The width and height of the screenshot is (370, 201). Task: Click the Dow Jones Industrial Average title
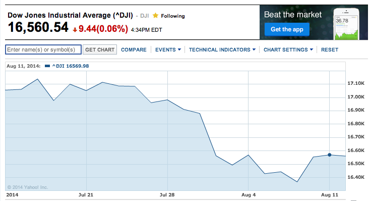click(70, 15)
